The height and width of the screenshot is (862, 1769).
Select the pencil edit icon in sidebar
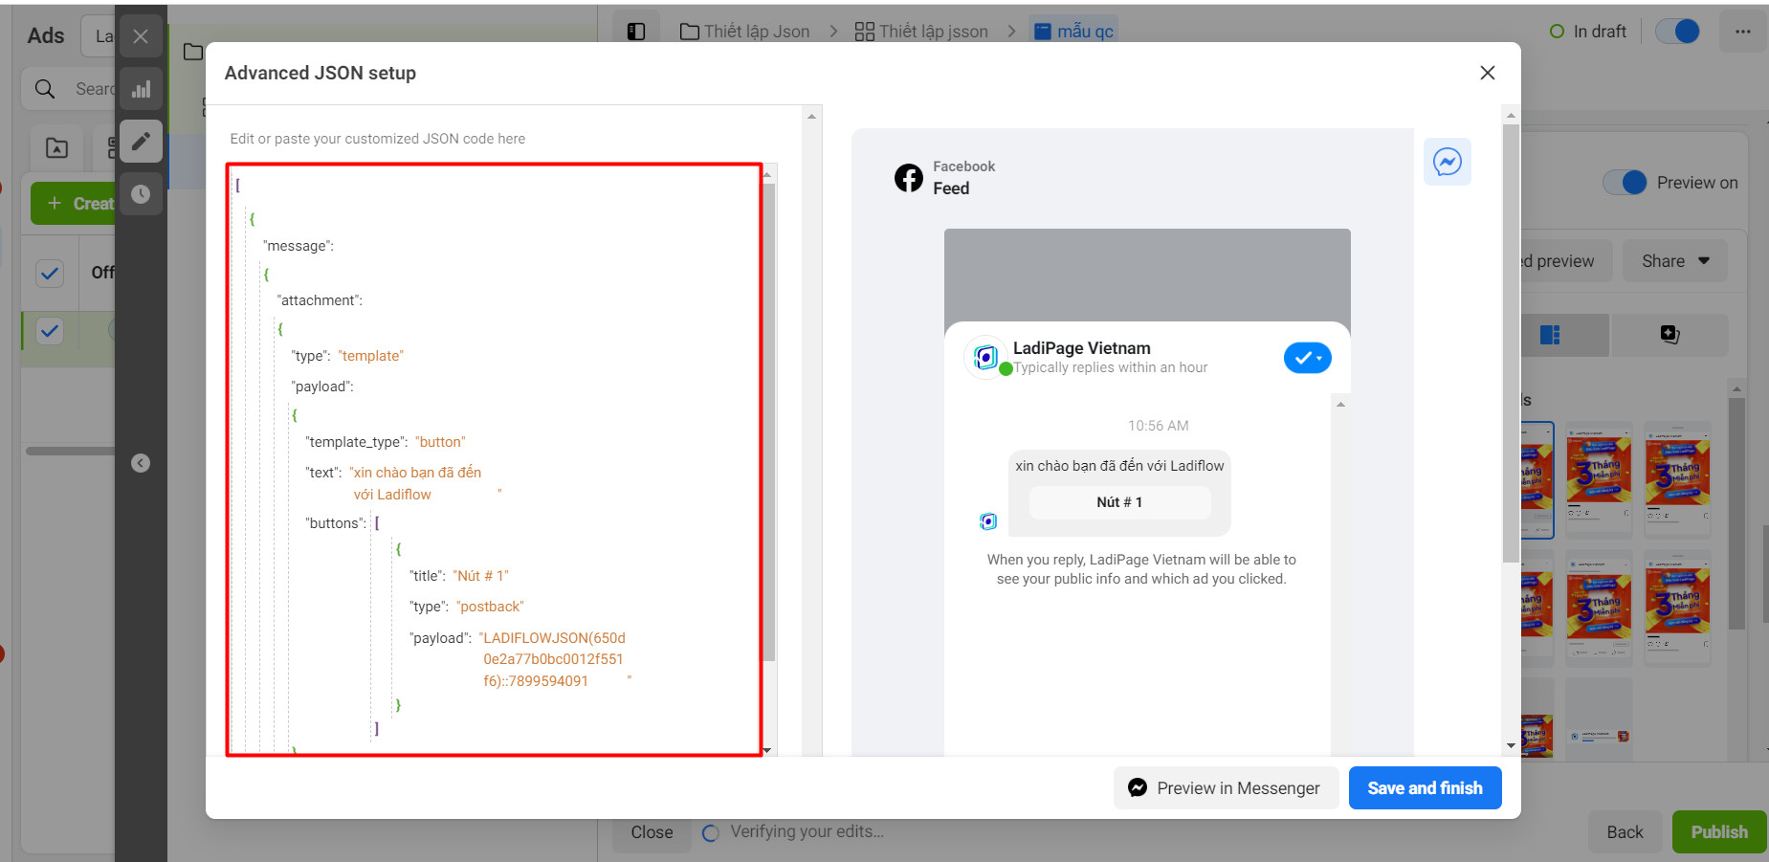(141, 142)
